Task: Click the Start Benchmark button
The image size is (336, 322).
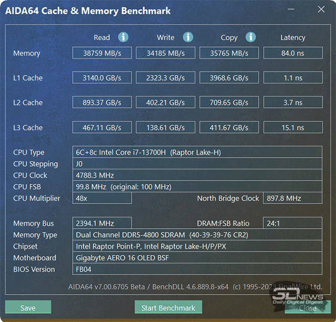Action: (x=168, y=307)
